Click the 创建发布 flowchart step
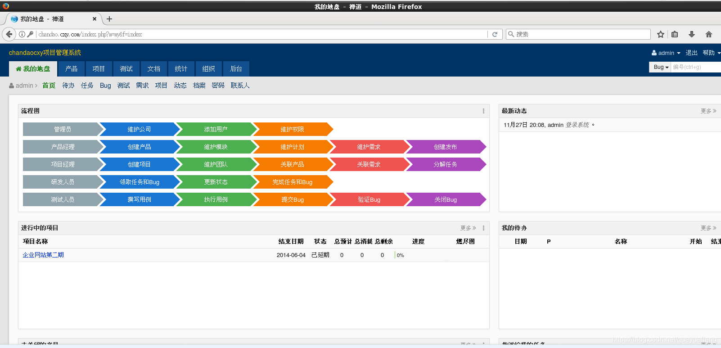This screenshot has height=348, width=721. pyautogui.click(x=446, y=147)
